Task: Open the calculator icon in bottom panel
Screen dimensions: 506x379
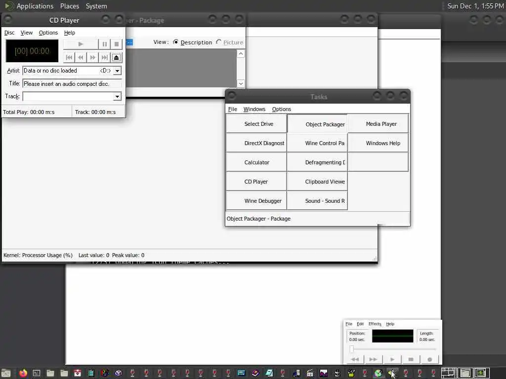Action: point(241,373)
